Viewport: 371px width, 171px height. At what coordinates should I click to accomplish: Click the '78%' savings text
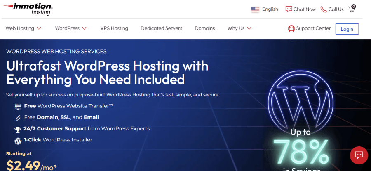pos(301,153)
